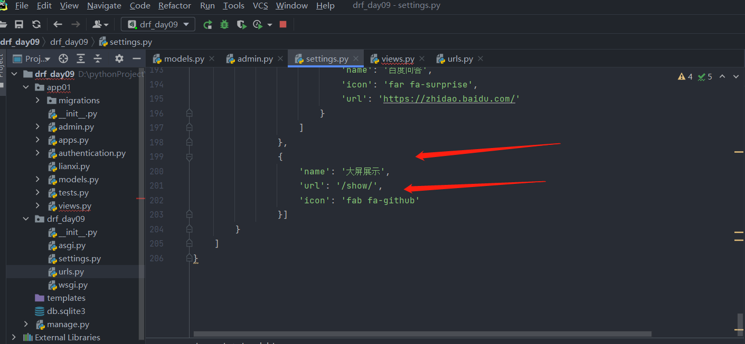Open the dropdown arrow beside the Profile icon
The height and width of the screenshot is (344, 745).
click(270, 24)
